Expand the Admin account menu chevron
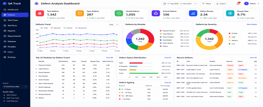The height and width of the screenshot is (107, 263). pyautogui.click(x=258, y=4)
